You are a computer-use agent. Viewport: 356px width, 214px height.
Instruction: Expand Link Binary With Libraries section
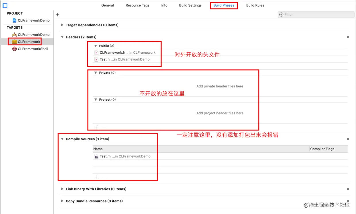pos(62,189)
